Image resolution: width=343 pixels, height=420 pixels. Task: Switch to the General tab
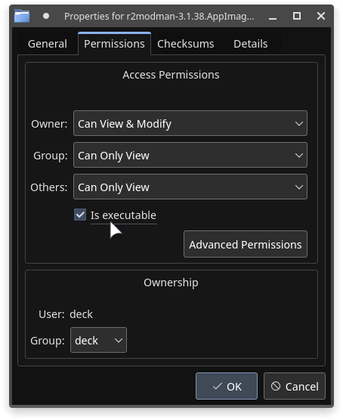pyautogui.click(x=48, y=44)
